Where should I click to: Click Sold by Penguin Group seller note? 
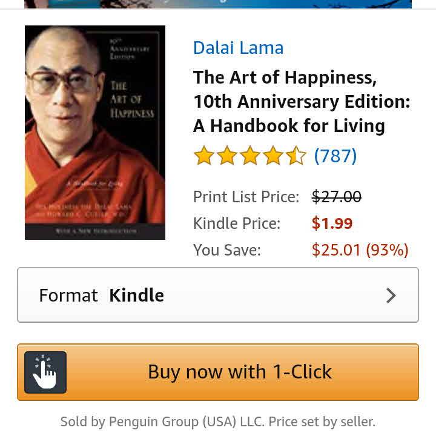(218, 421)
